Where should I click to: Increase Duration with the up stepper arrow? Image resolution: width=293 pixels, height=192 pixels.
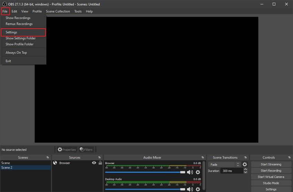pos(245,169)
